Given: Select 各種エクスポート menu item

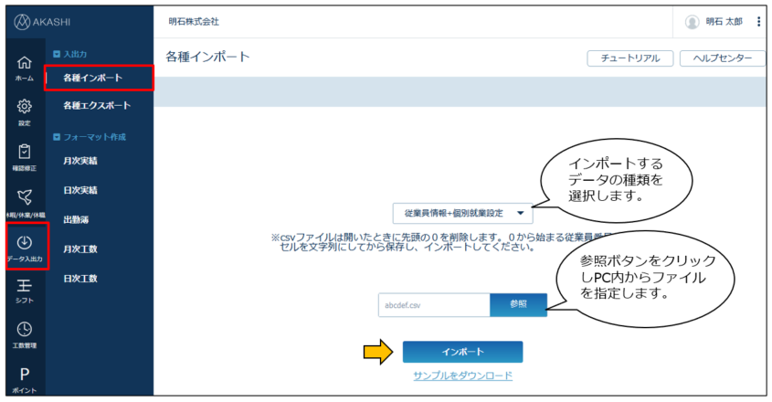Looking at the screenshot, I should click(97, 105).
